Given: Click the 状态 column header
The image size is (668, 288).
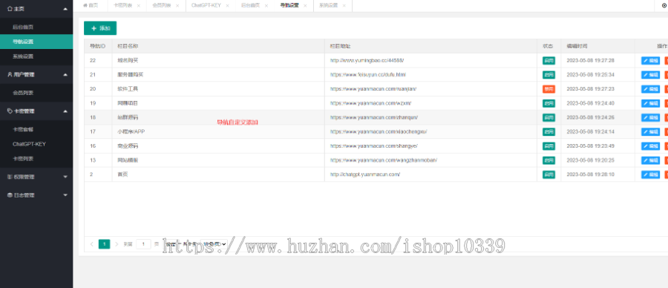Looking at the screenshot, I should pos(549,46).
